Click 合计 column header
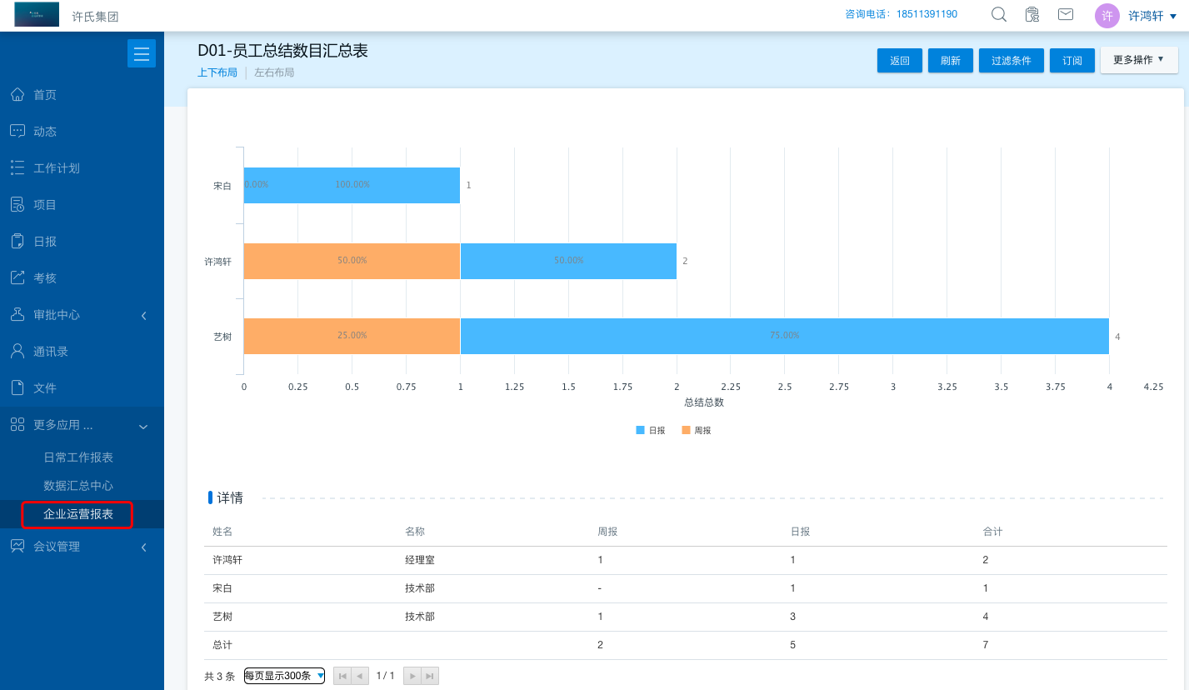This screenshot has width=1189, height=690. [992, 532]
